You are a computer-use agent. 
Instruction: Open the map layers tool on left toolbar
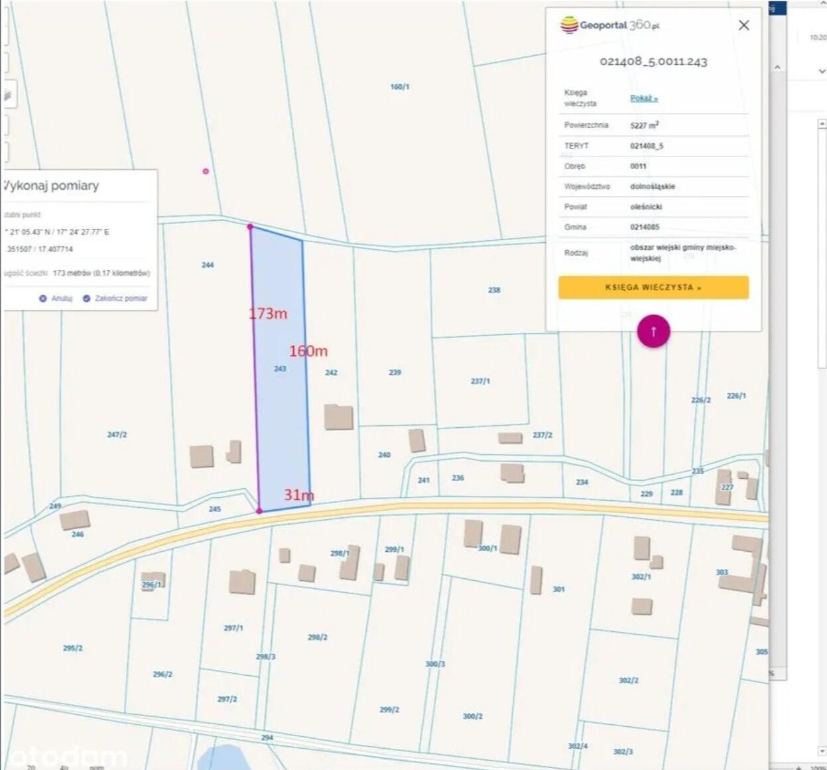pyautogui.click(x=8, y=95)
